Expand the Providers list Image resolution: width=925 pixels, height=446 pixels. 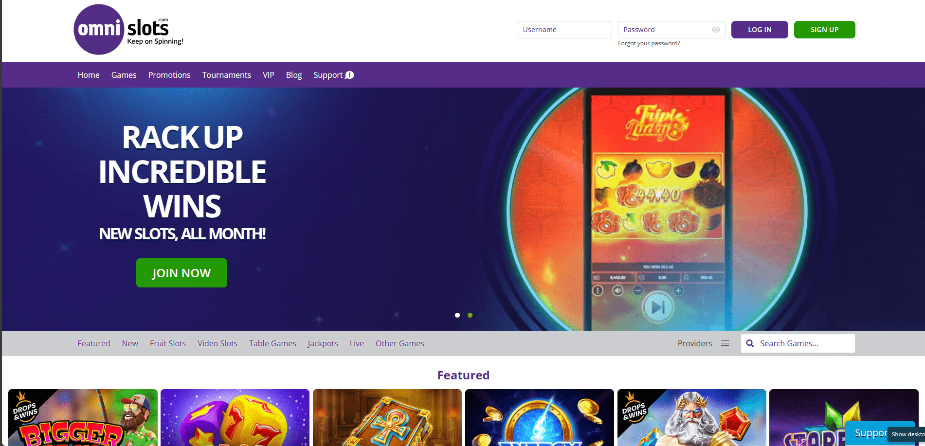(x=695, y=343)
